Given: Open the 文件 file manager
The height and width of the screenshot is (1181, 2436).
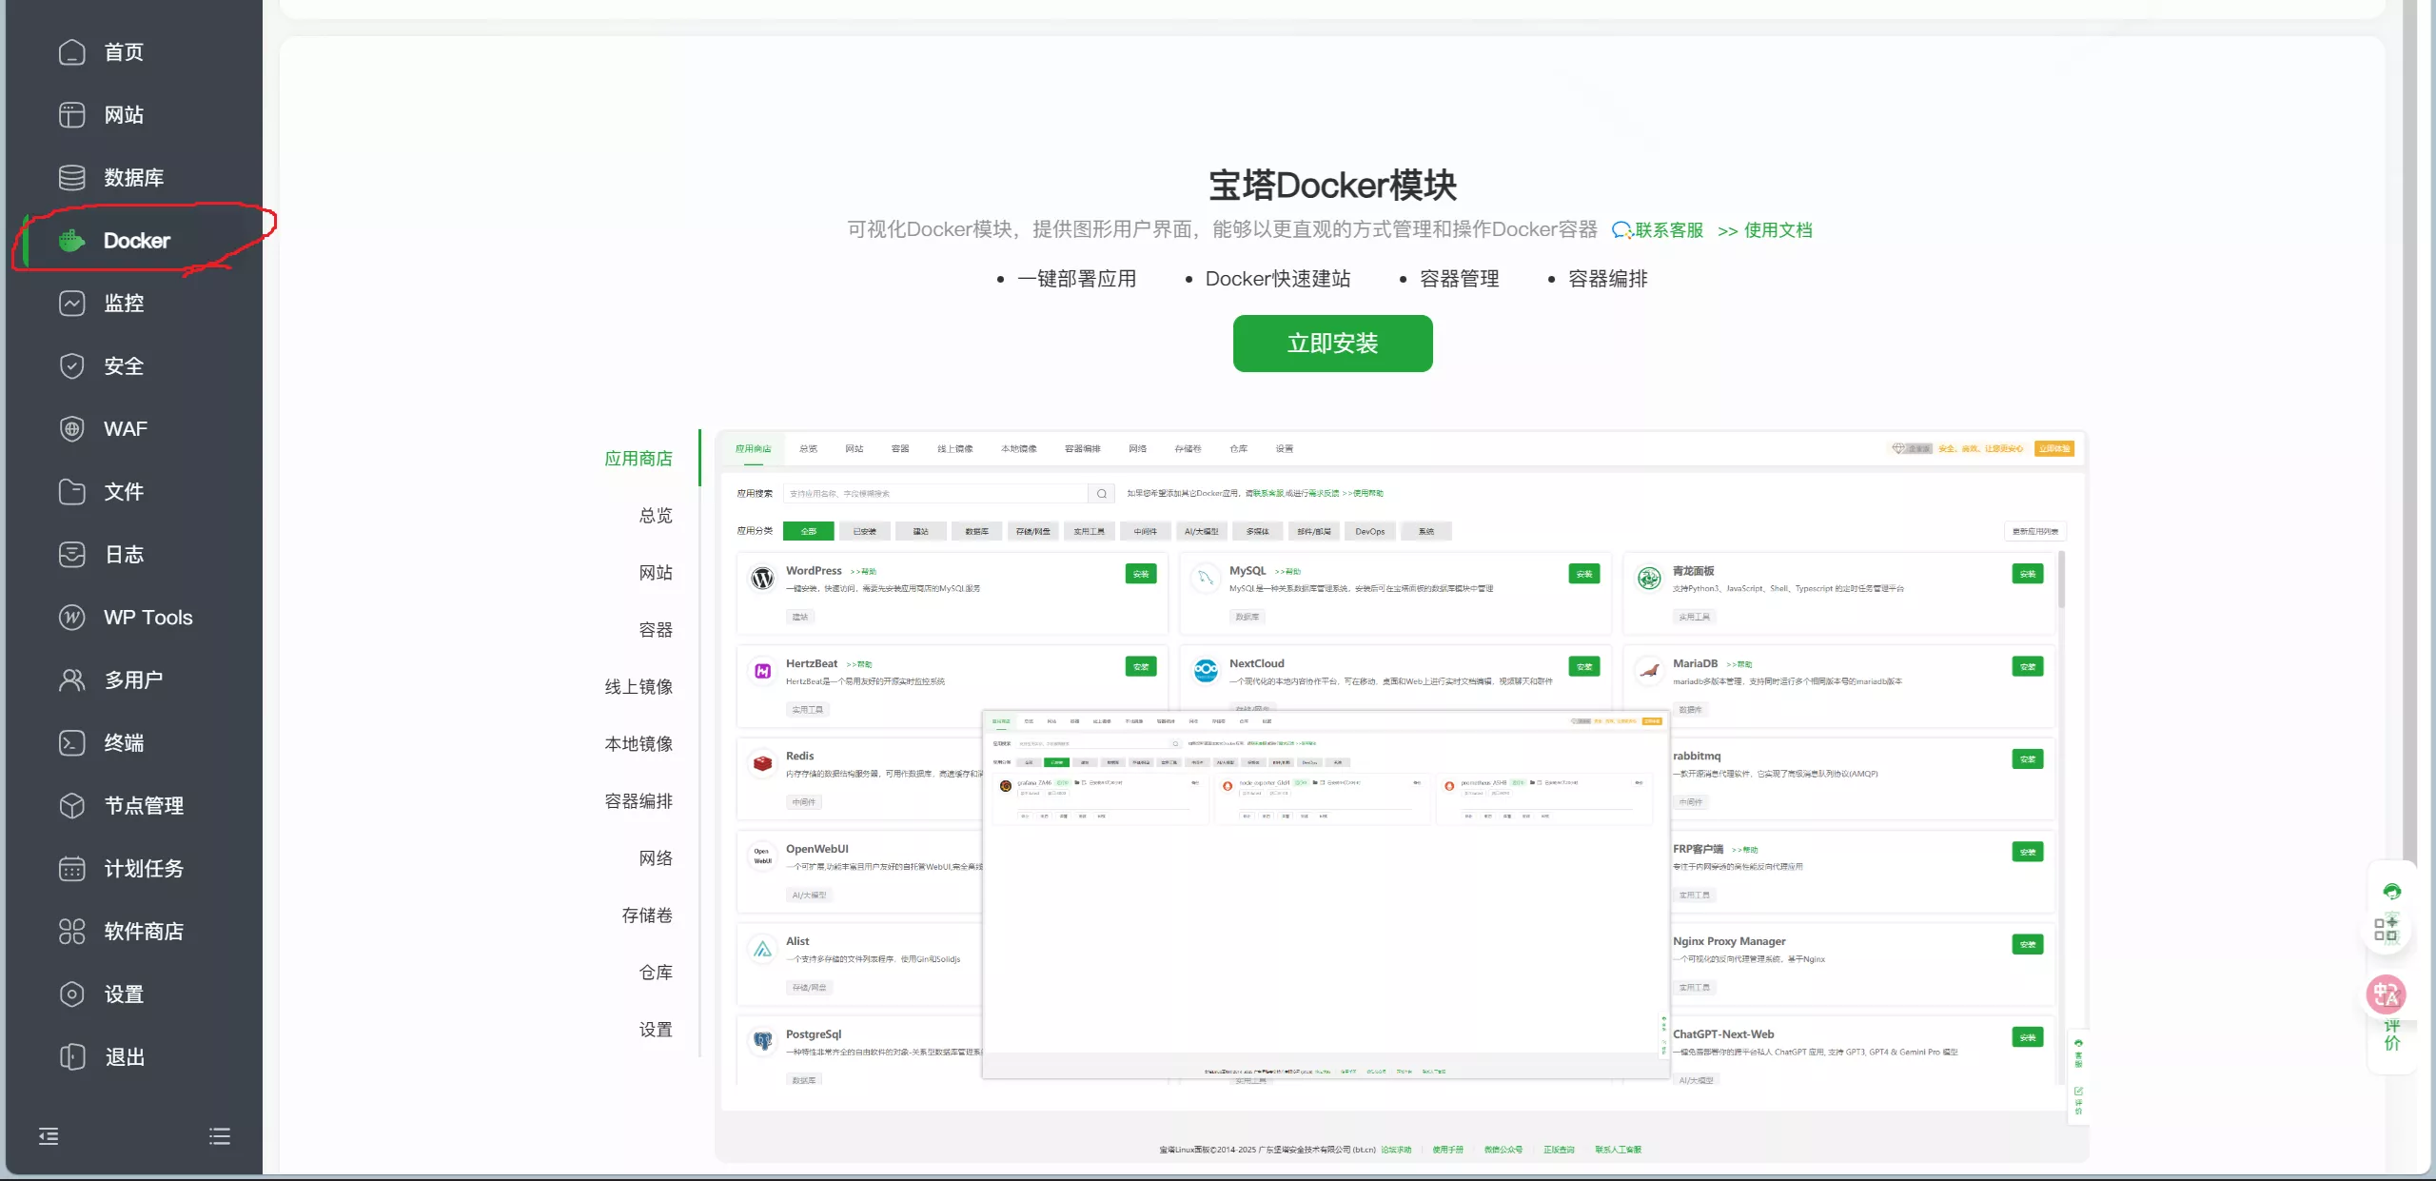Looking at the screenshot, I should point(124,492).
